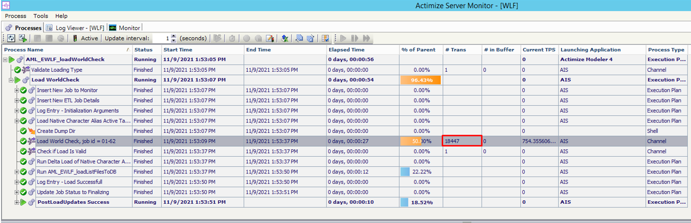Expand Load Native Character Alias node

click(17, 121)
